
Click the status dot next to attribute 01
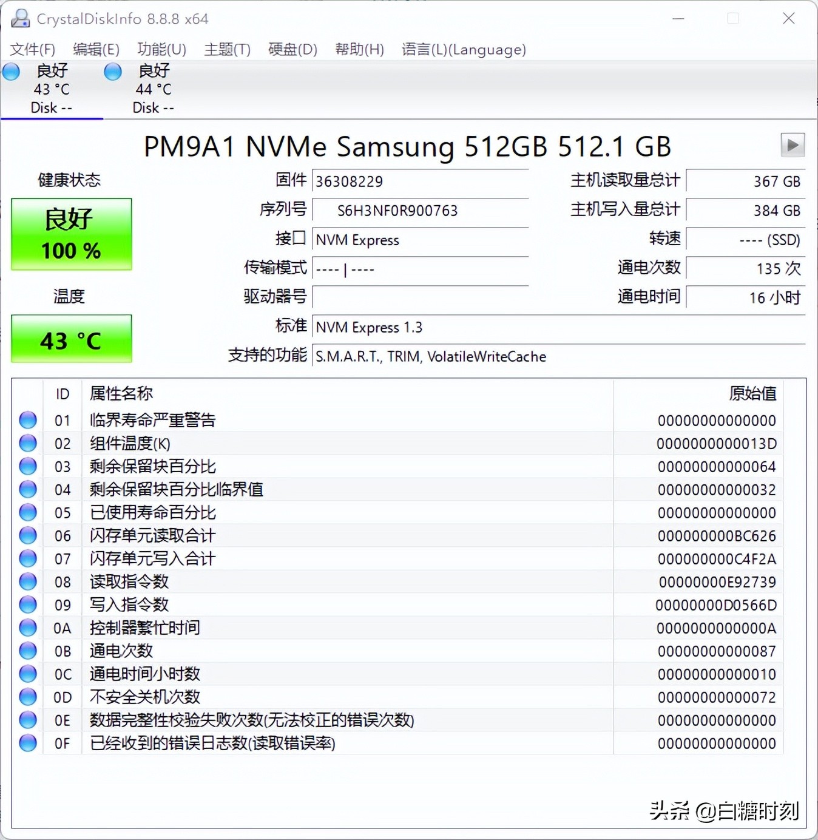27,419
